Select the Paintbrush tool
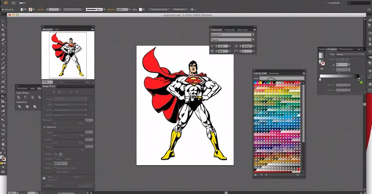This screenshot has height=194, width=372. pyautogui.click(x=3, y=59)
